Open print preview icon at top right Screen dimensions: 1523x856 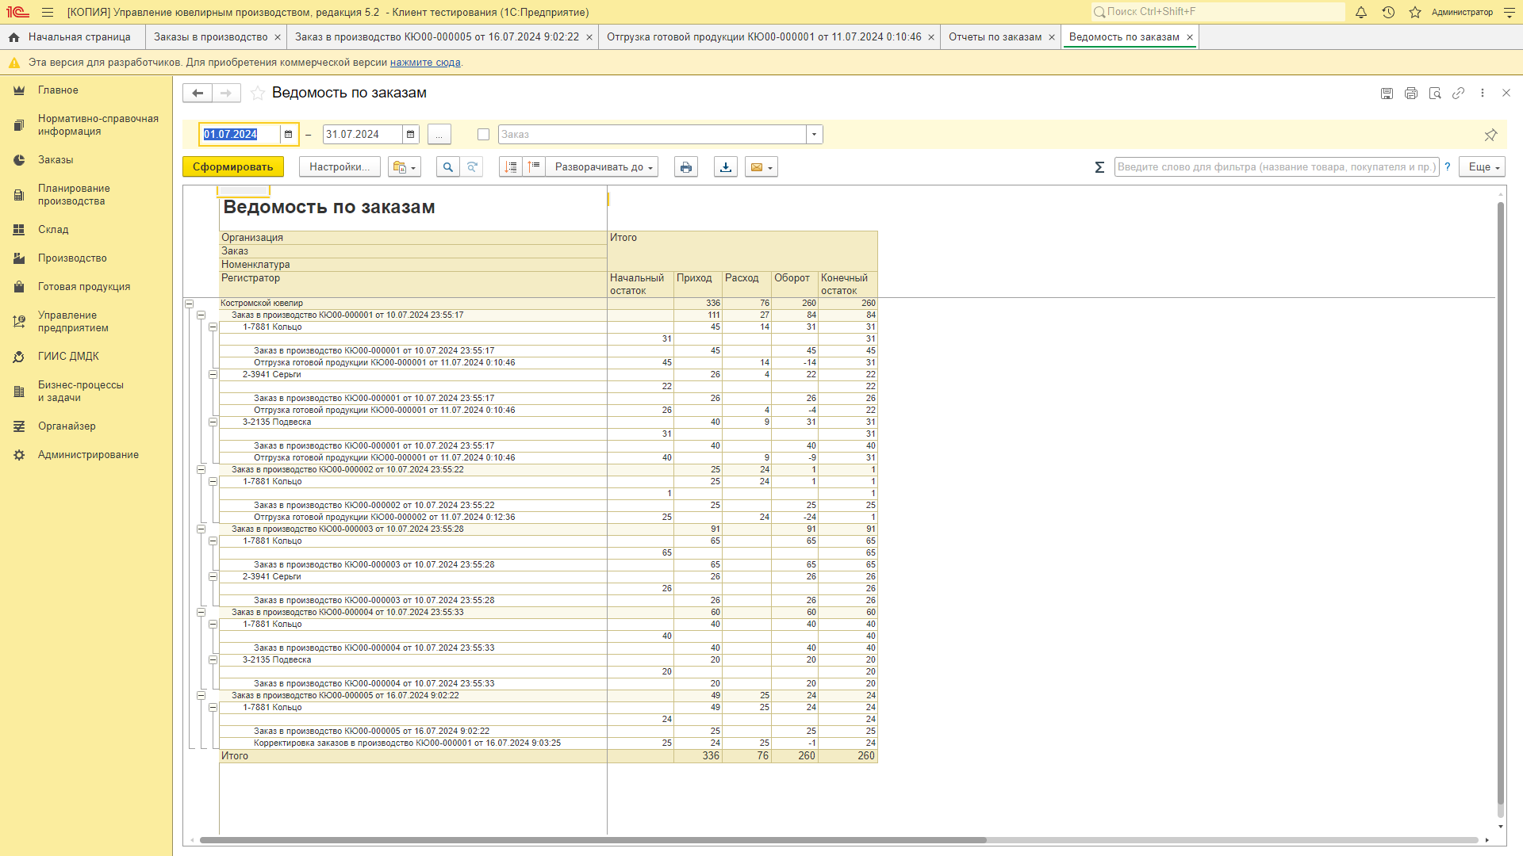(x=1434, y=93)
